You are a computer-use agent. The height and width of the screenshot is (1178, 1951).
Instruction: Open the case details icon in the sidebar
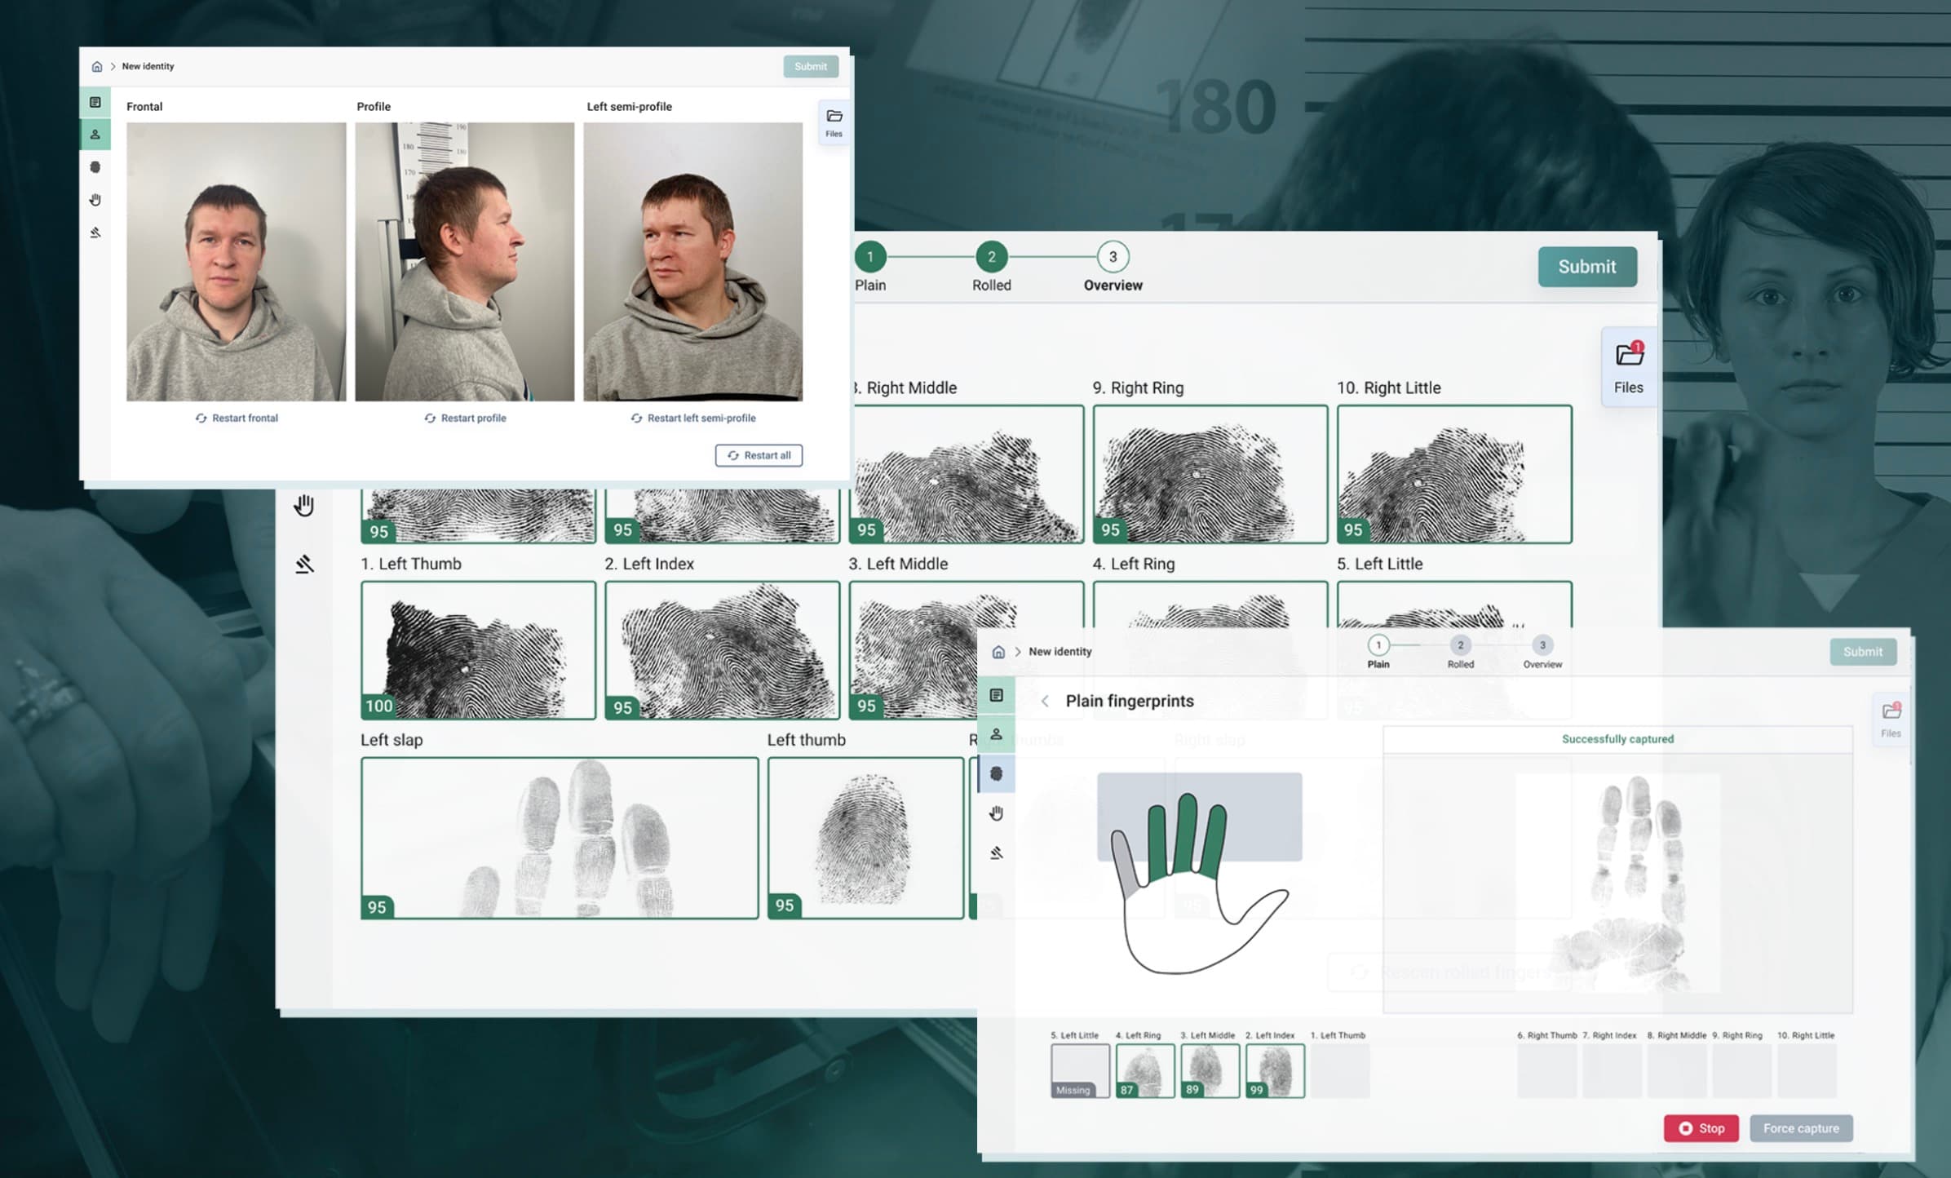tap(95, 102)
